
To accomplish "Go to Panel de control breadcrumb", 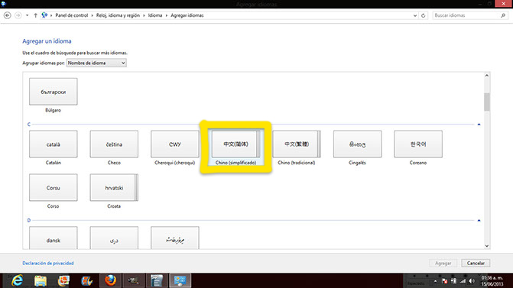I will coord(72,15).
